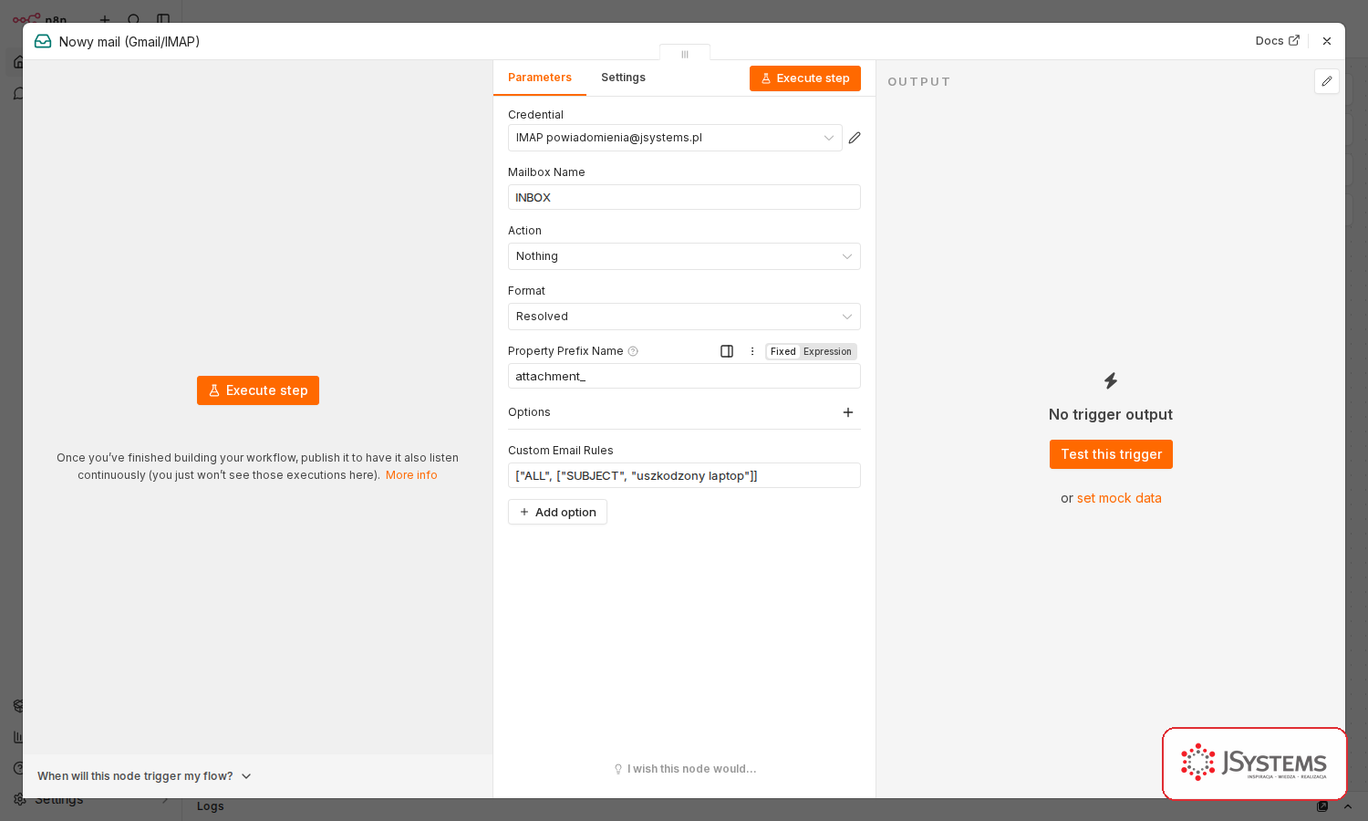Click Execute step button in the parameters header

click(x=805, y=78)
